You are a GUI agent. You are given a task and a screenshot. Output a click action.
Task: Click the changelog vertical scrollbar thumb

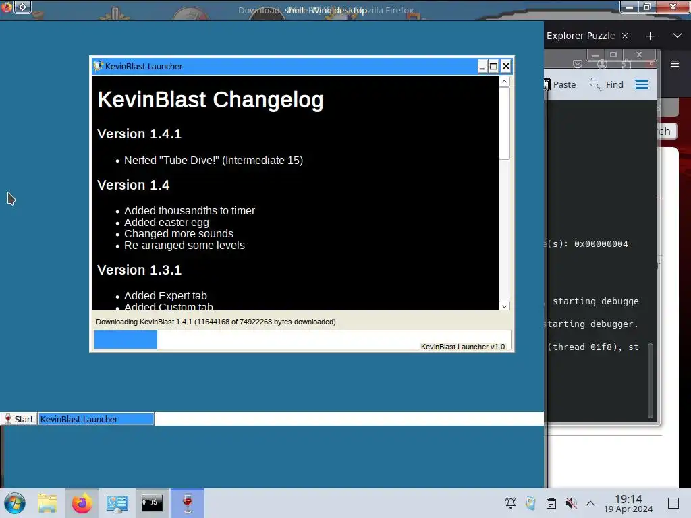pos(505,124)
